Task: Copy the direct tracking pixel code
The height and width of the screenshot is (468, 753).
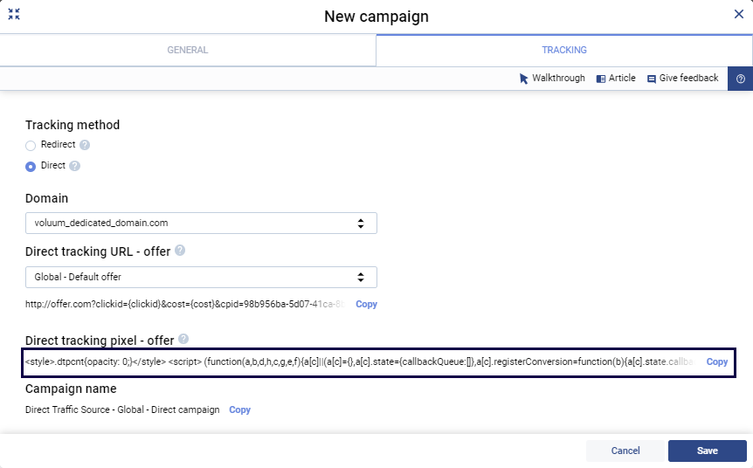Action: coord(716,361)
